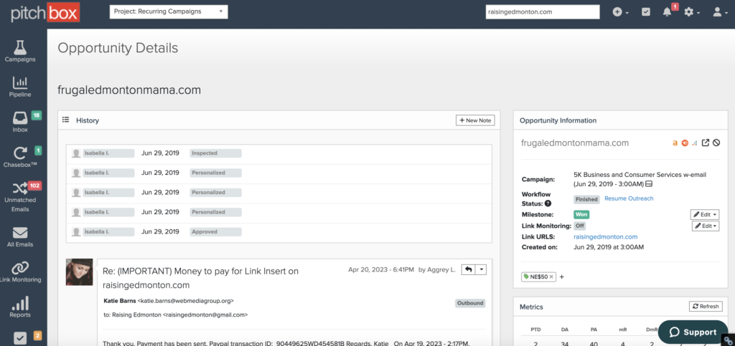Open the Inbox tray icon
Image resolution: width=735 pixels, height=346 pixels.
[x=20, y=117]
